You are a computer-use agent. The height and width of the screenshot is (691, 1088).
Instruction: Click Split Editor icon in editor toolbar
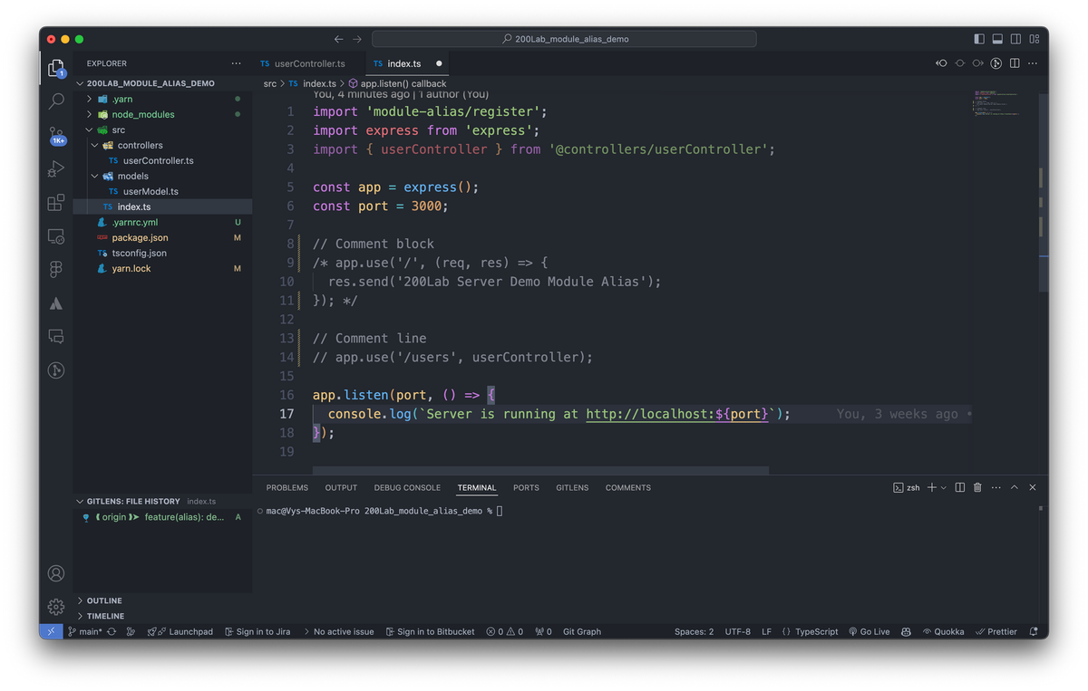pos(1014,63)
